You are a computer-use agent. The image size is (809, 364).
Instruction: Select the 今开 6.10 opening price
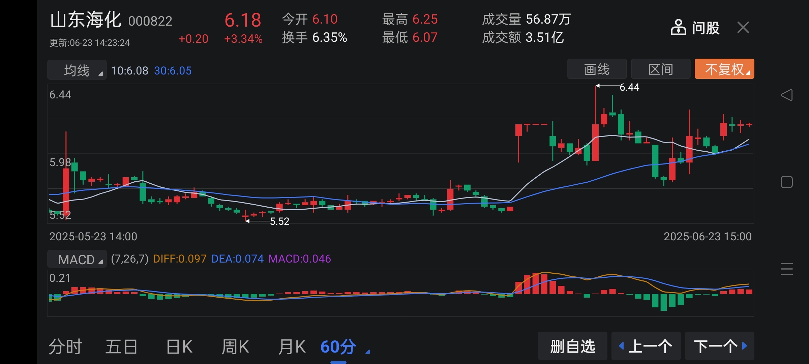[310, 19]
